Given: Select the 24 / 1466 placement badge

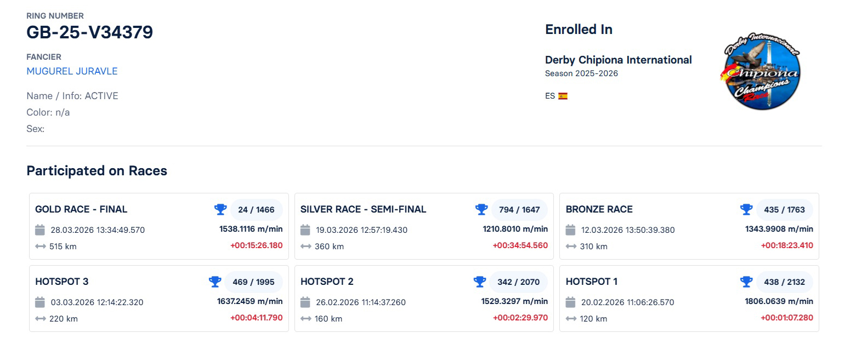Looking at the screenshot, I should [x=256, y=209].
